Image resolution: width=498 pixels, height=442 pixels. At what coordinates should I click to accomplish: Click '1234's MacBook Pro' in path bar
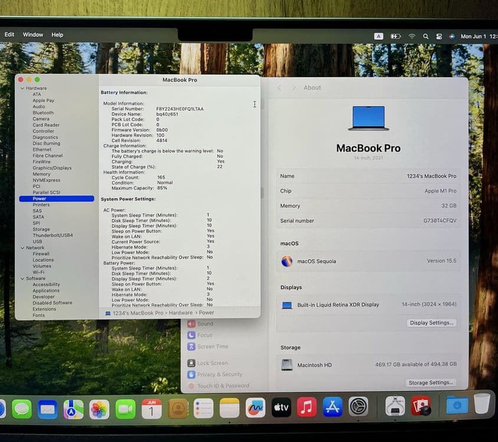tap(138, 313)
